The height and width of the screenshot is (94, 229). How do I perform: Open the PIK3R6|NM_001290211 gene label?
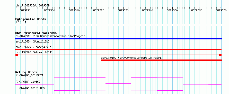[30, 75]
